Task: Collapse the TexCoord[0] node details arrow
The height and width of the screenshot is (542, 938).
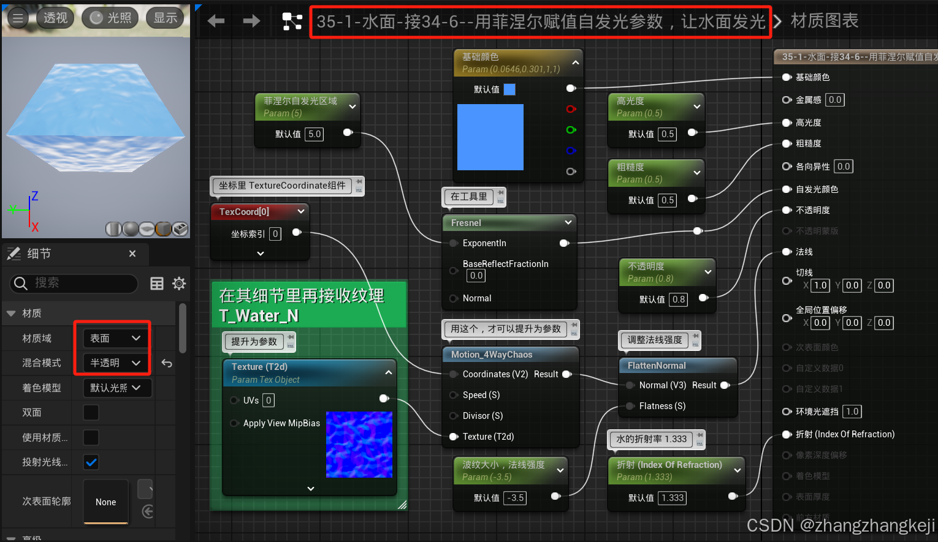Action: coord(260,253)
